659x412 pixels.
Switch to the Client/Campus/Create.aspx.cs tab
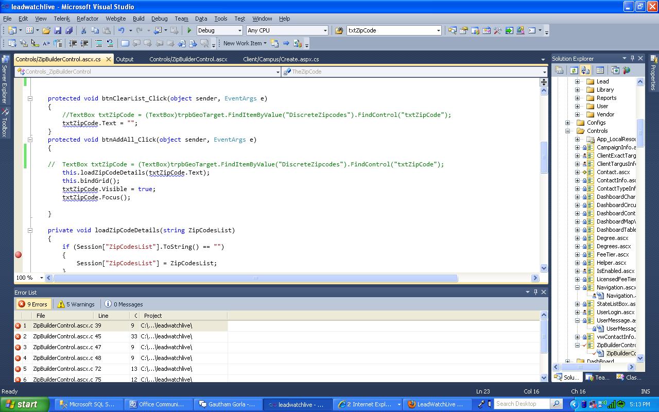pos(281,59)
